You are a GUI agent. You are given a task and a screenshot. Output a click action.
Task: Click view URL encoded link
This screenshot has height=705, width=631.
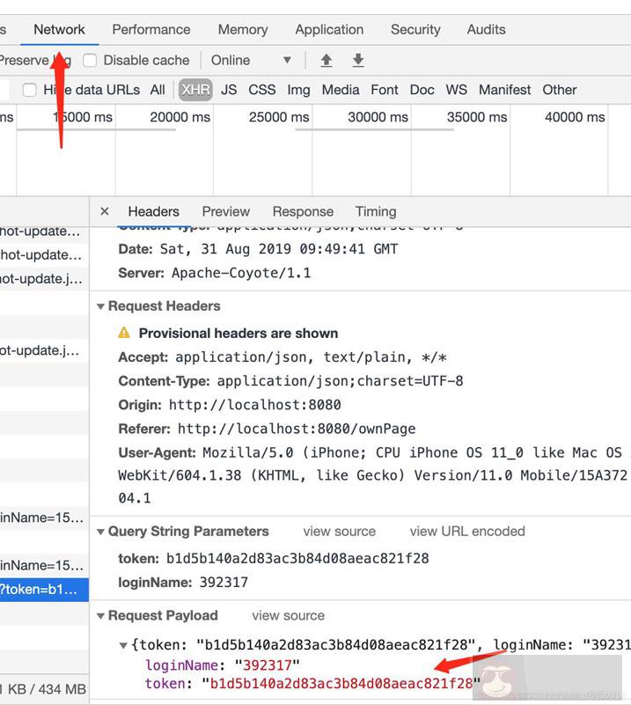point(466,532)
